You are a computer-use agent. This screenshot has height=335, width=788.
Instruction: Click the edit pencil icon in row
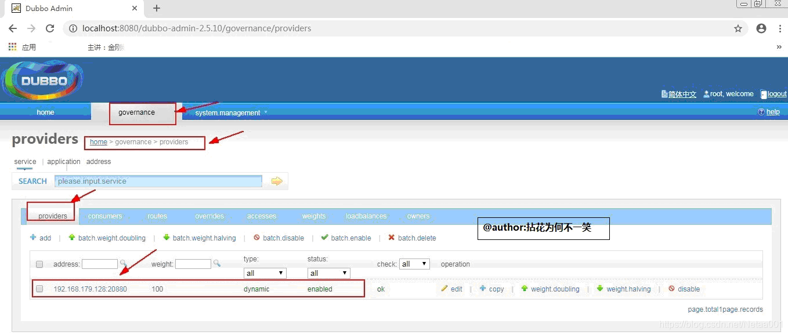(444, 289)
